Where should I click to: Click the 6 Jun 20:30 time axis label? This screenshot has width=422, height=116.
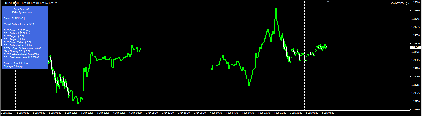200,113
